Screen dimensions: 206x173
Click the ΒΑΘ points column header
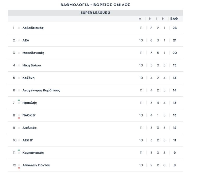pos(174,19)
